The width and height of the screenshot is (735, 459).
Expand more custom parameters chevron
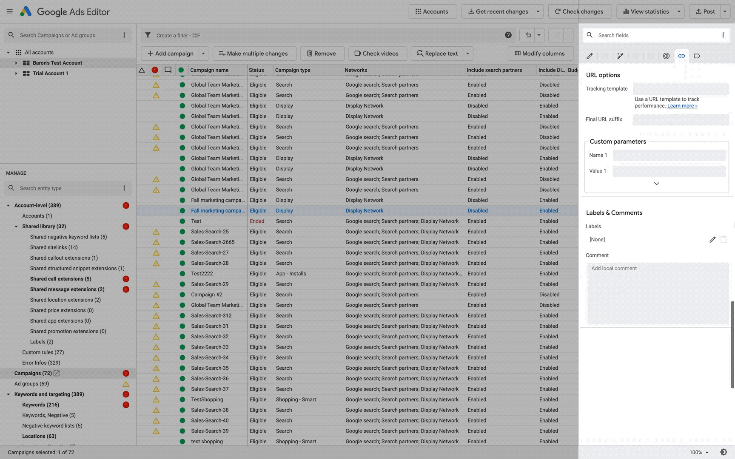tap(657, 184)
